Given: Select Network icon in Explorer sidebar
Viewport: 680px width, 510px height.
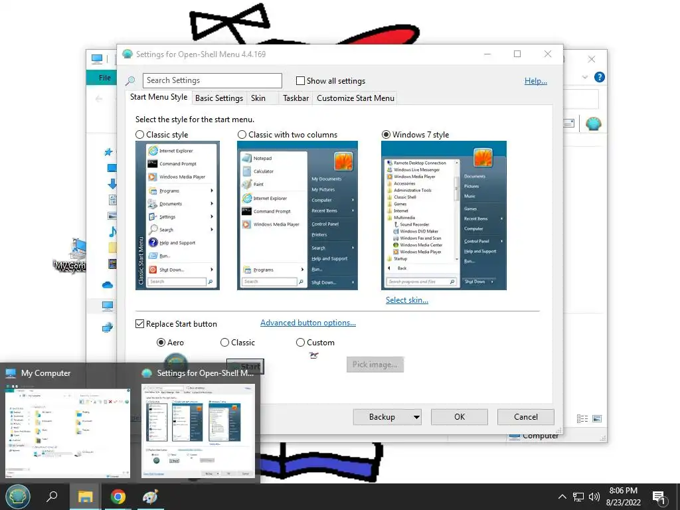Looking at the screenshot, I should [x=108, y=327].
